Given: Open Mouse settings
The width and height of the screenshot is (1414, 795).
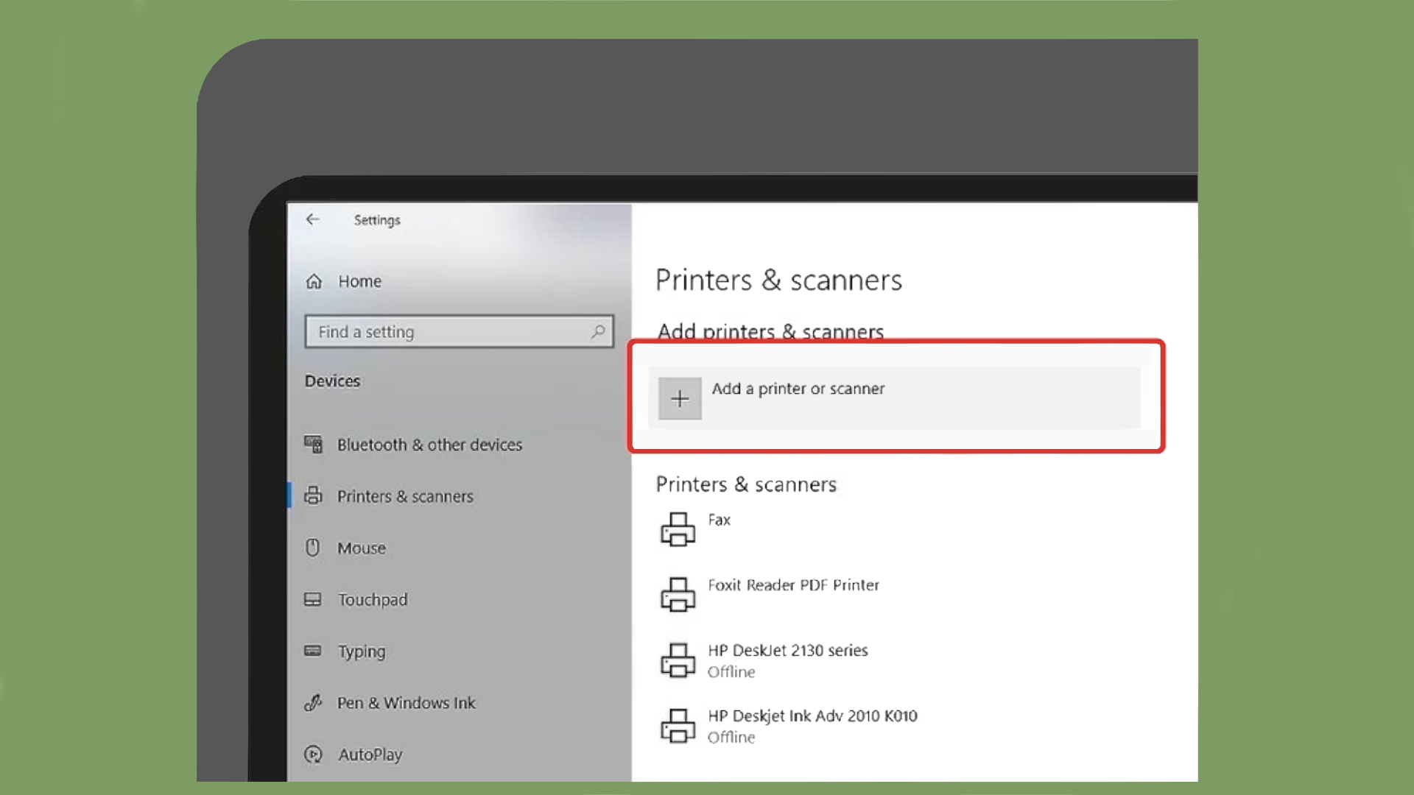Looking at the screenshot, I should [361, 548].
